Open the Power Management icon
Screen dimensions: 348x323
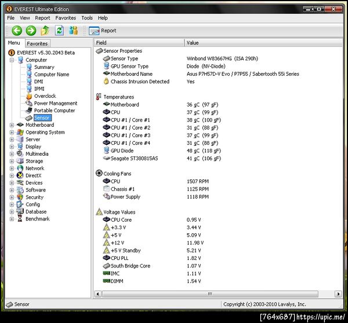pos(29,103)
